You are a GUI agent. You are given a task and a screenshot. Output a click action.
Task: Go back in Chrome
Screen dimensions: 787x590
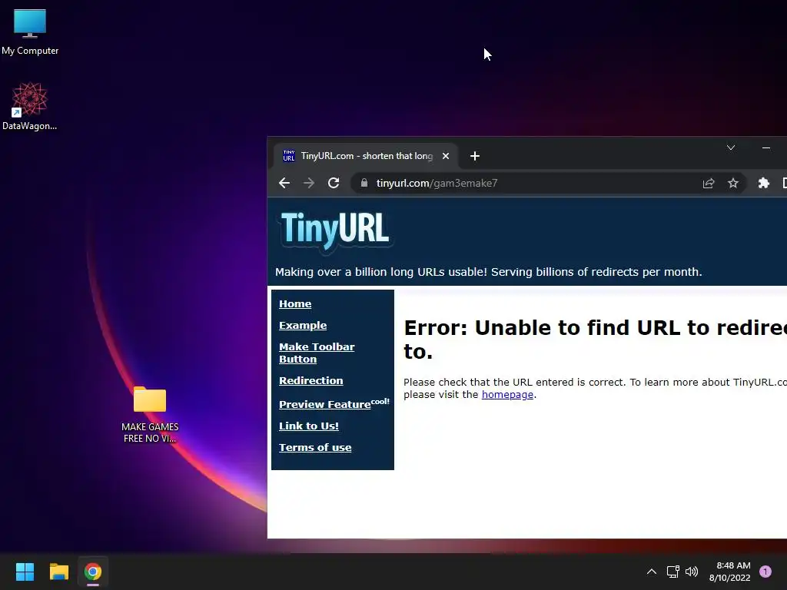284,183
